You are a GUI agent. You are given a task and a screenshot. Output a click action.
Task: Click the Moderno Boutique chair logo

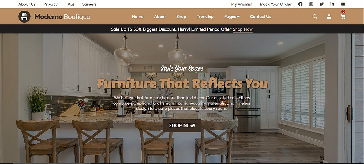click(24, 16)
